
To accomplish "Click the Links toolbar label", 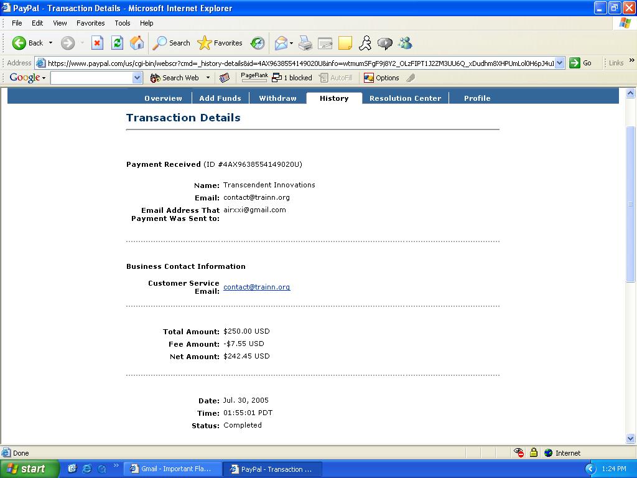I will point(616,63).
